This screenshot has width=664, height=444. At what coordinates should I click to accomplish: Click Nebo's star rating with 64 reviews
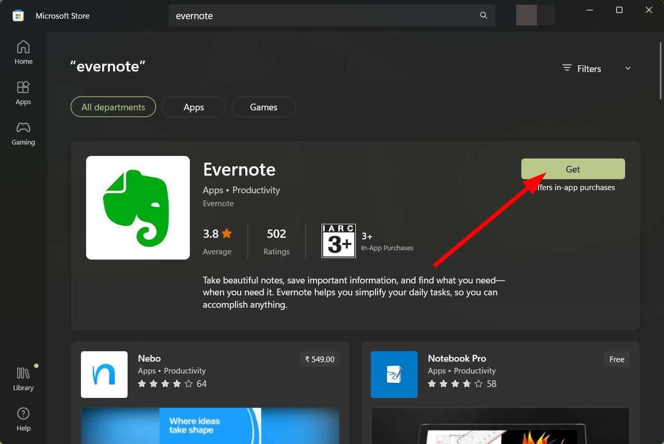click(x=172, y=384)
